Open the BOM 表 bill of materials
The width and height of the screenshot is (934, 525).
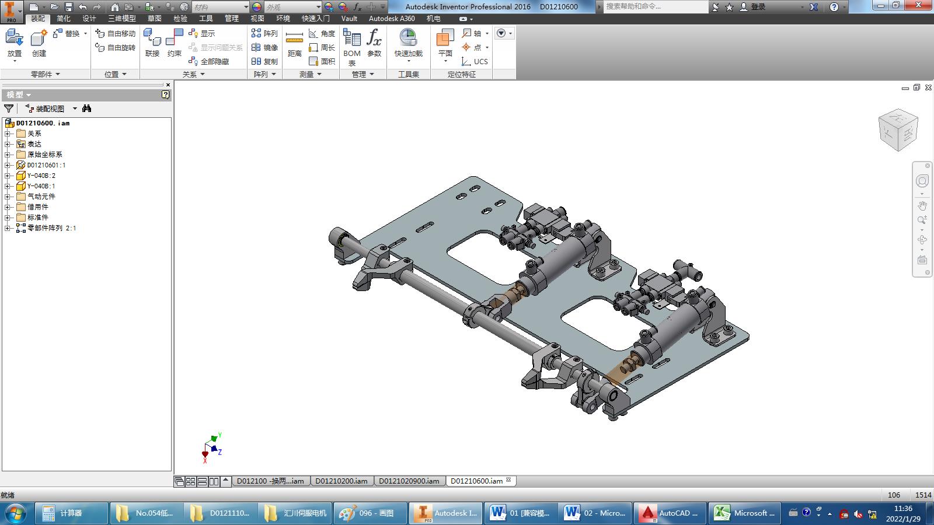tap(352, 47)
